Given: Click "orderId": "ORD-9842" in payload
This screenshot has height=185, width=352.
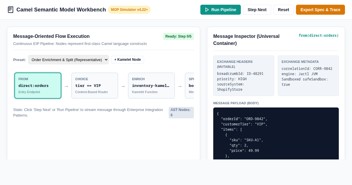Looking at the screenshot, I should pyautogui.click(x=244, y=119).
